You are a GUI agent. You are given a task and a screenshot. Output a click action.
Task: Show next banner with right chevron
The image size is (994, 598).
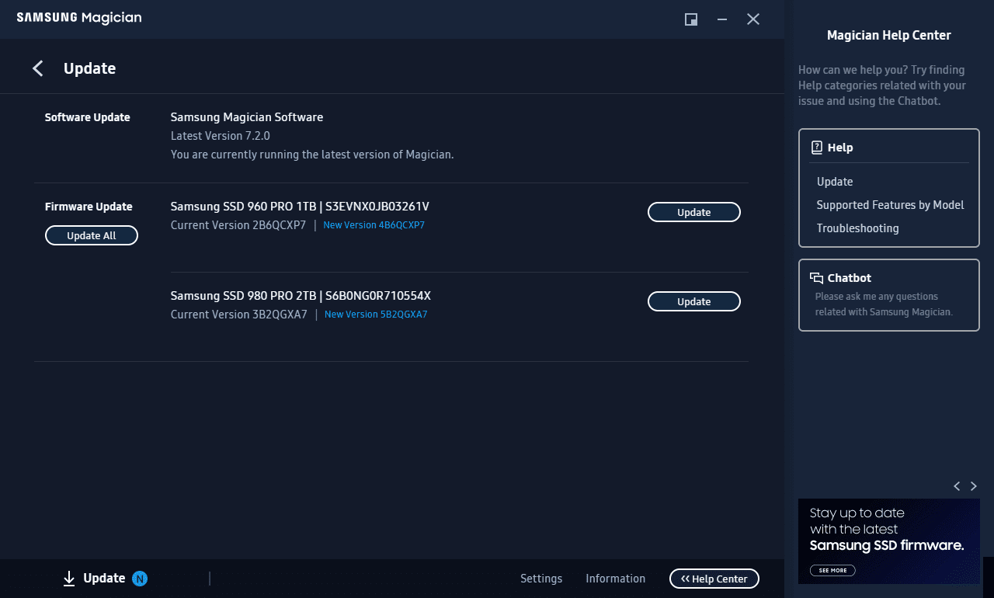974,486
